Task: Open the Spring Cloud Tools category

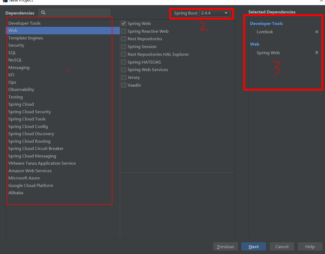Action: (x=63, y=119)
